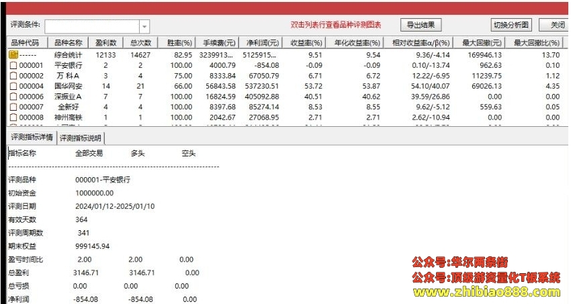571x304 pixels.
Task: Click the document icon for row 000001
Action: click(x=13, y=66)
